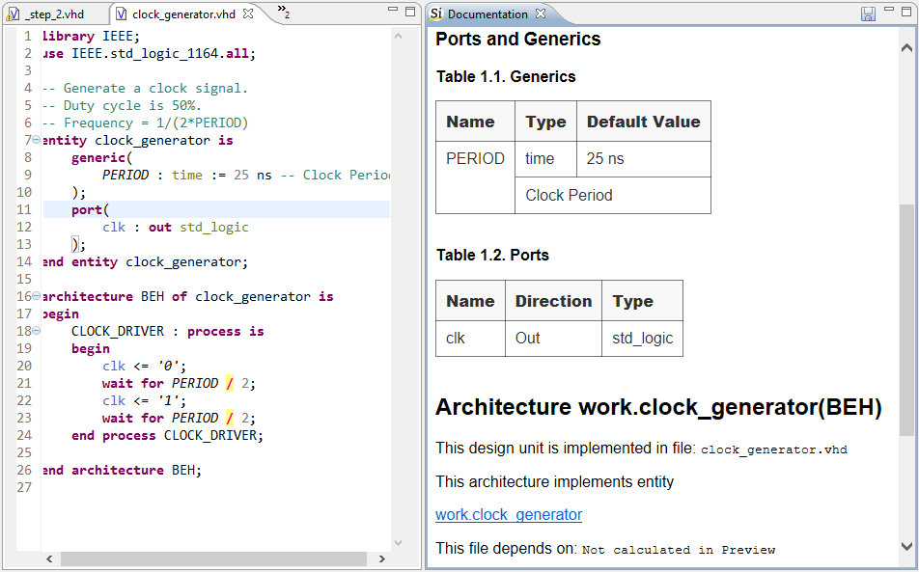Click the "clk <= '1';" statement on line 22
Image resolution: width=919 pixels, height=572 pixels.
tap(144, 400)
